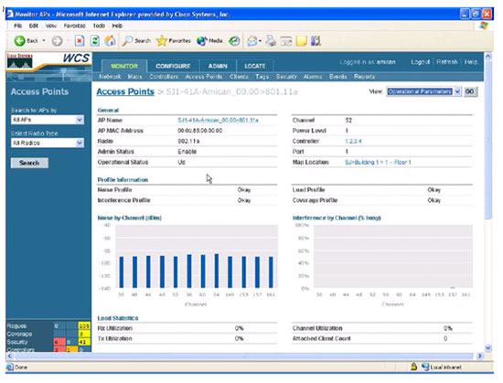Switch to the MONITOR tab

(124, 66)
